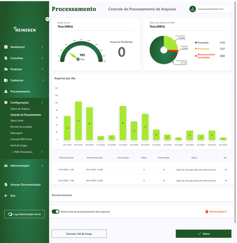Image resolution: width=237 pixels, height=243 pixels.
Task: Expand PDVs Prioritários submenu chevron
Action: click(42, 152)
